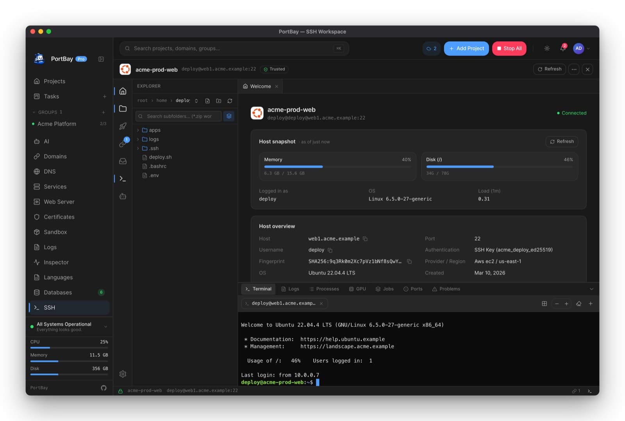Switch to the GPU panel tab
Viewport: 625px width, 421px height.
357,289
